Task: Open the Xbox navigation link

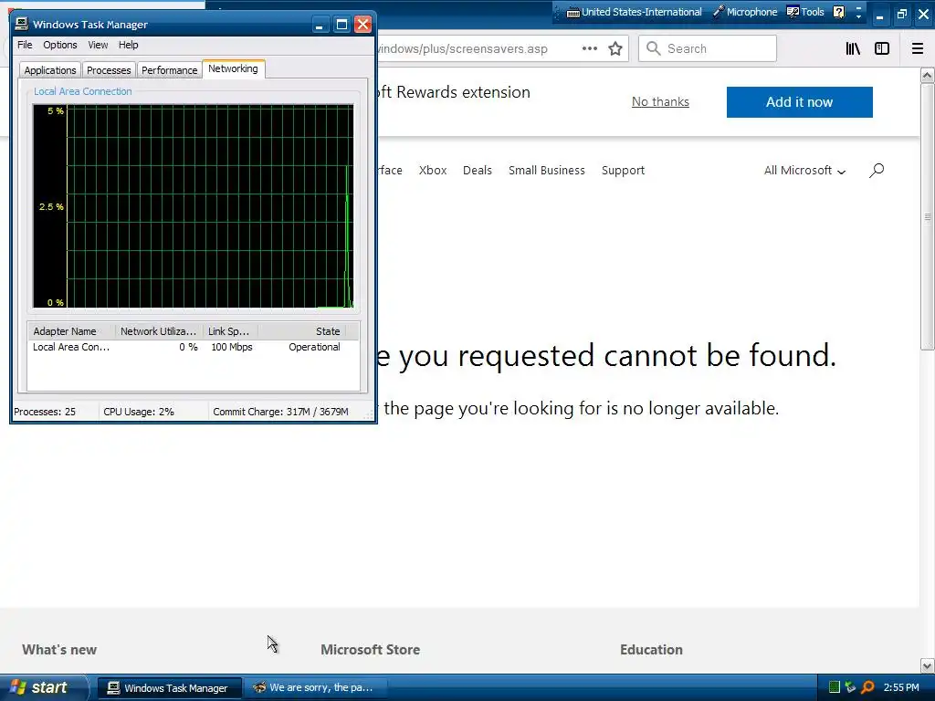Action: point(432,170)
